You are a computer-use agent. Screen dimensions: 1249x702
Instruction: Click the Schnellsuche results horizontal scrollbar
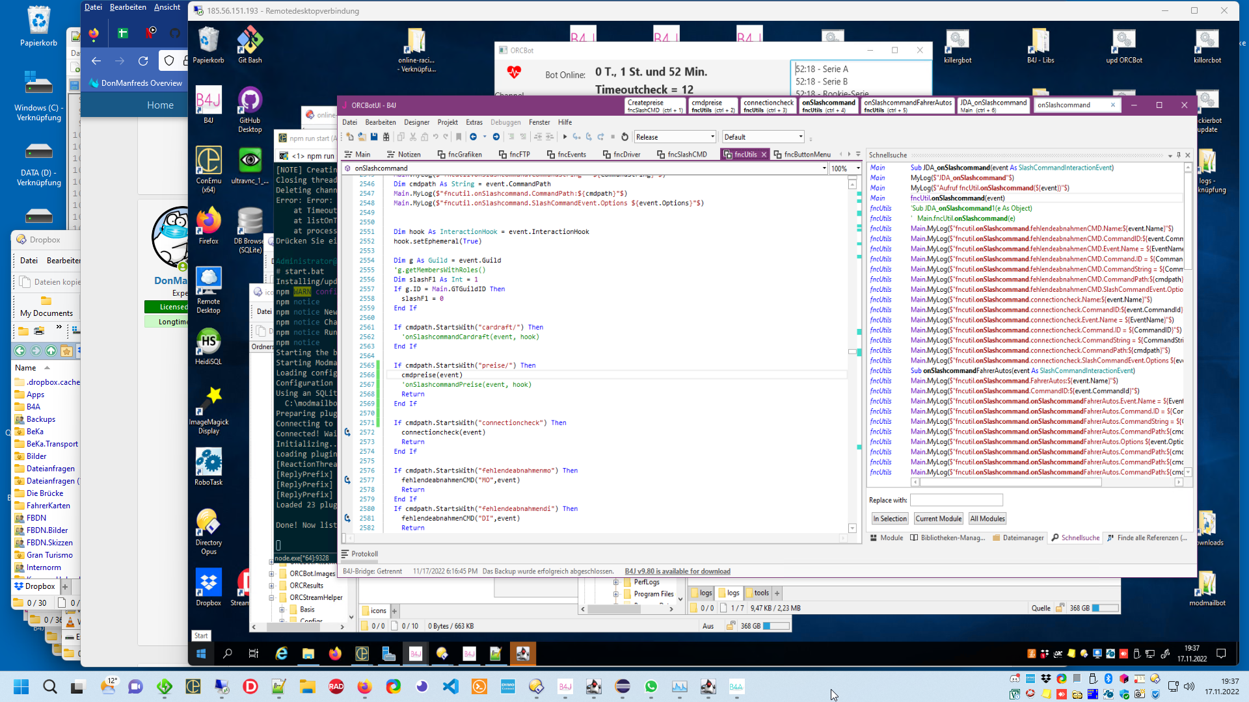click(1011, 482)
